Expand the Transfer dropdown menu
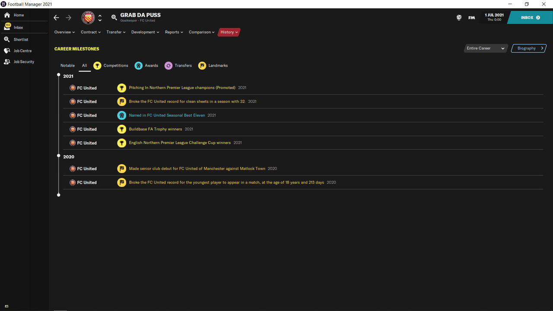Image resolution: width=553 pixels, height=311 pixels. tap(116, 32)
